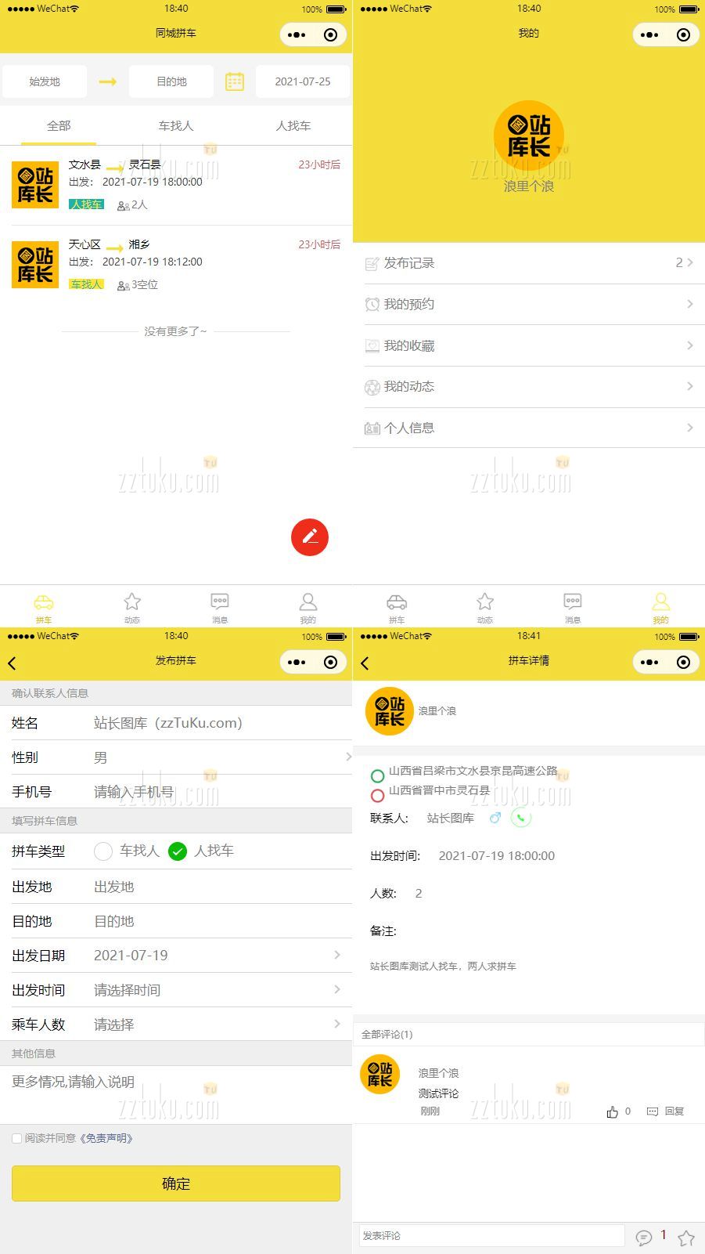Open menu dots on 发布拼车 header

(297, 662)
